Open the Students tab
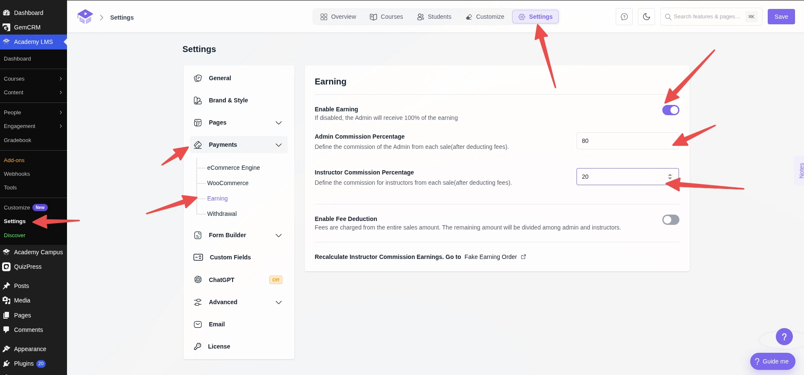804x375 pixels. (434, 17)
